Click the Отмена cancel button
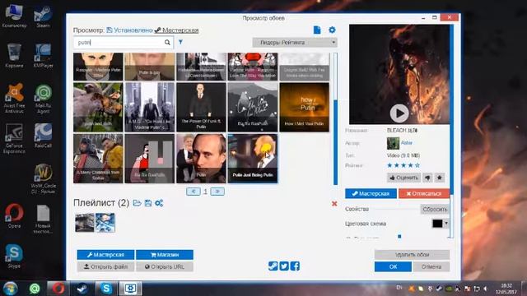Image resolution: width=527 pixels, height=296 pixels. point(431,266)
